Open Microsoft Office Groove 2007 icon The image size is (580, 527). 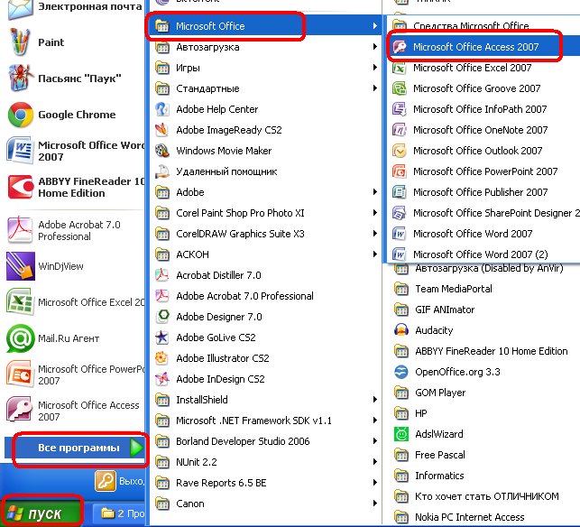400,88
